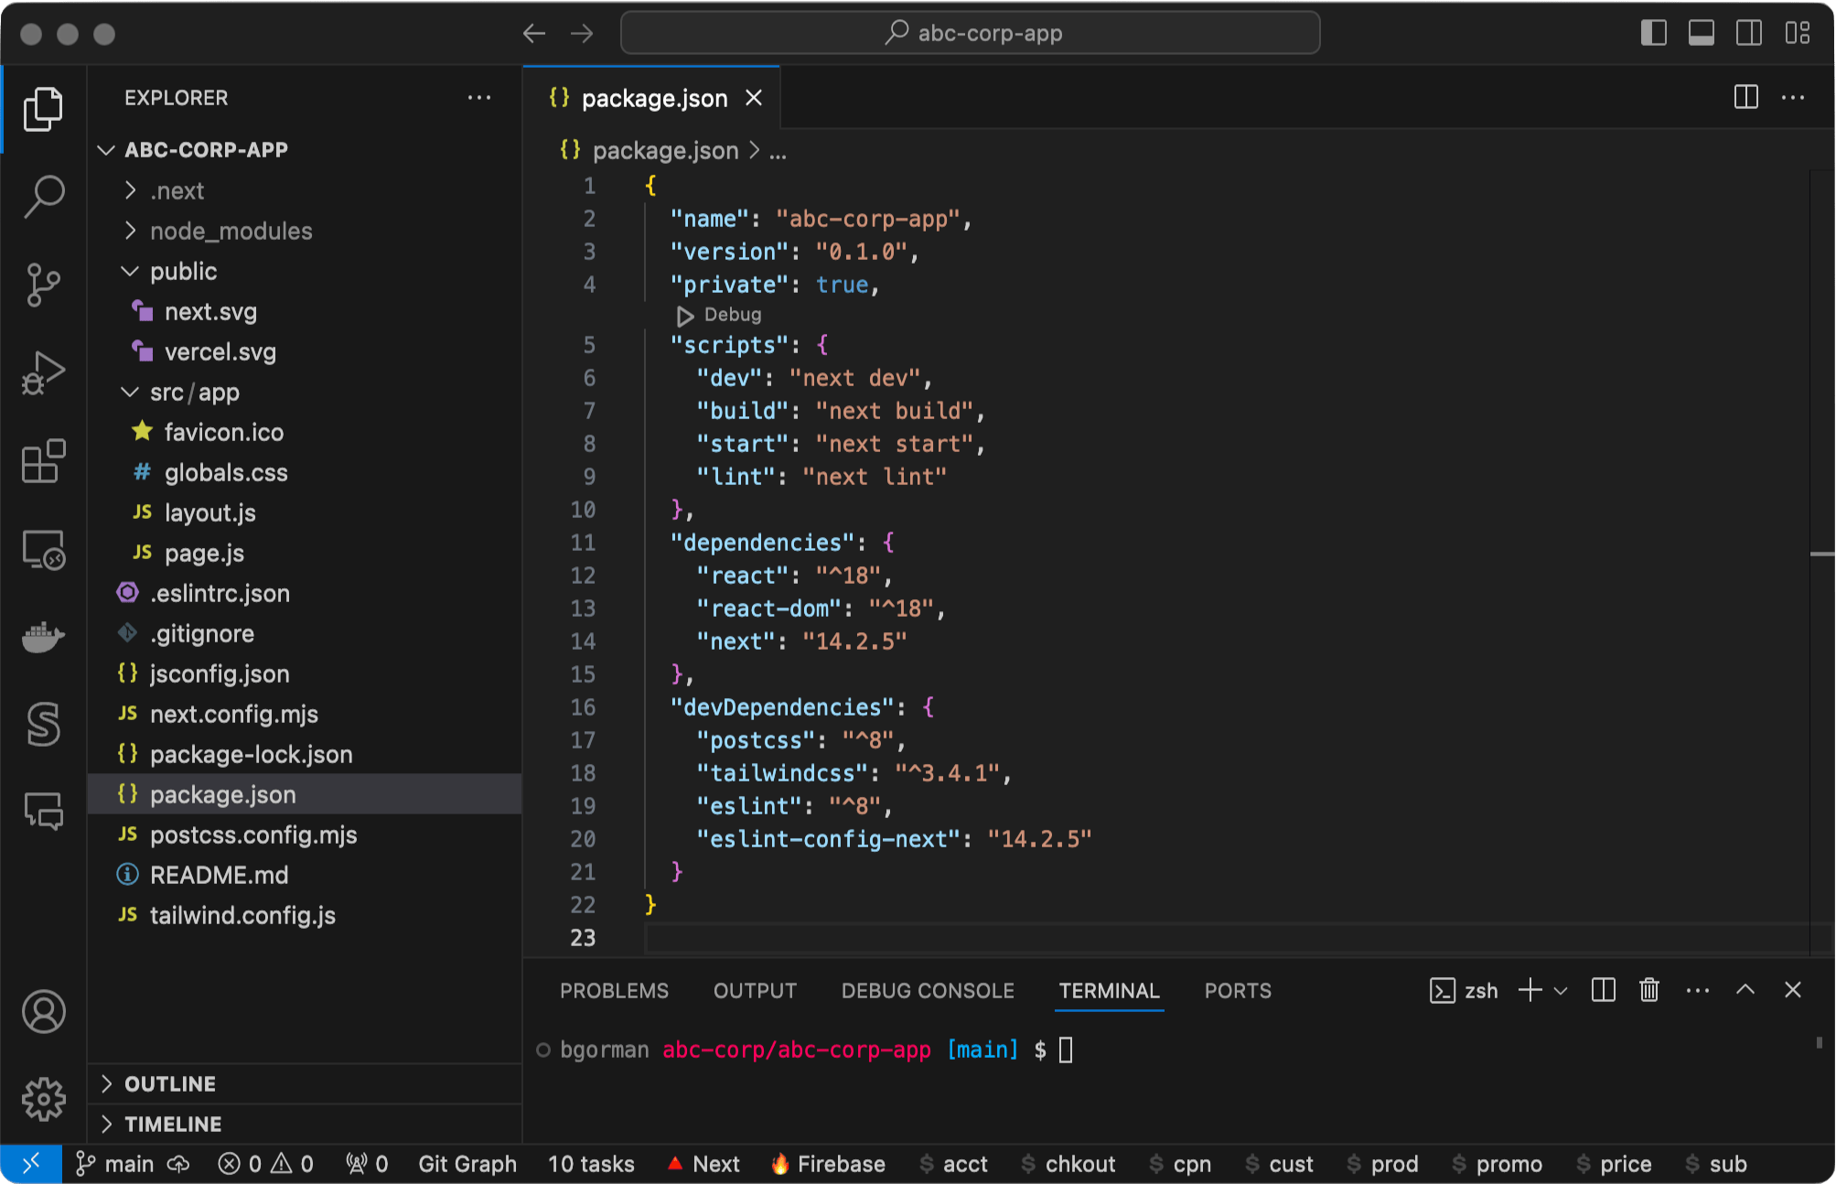The height and width of the screenshot is (1184, 1836).
Task: Select the TERMINAL tab
Action: (1109, 991)
